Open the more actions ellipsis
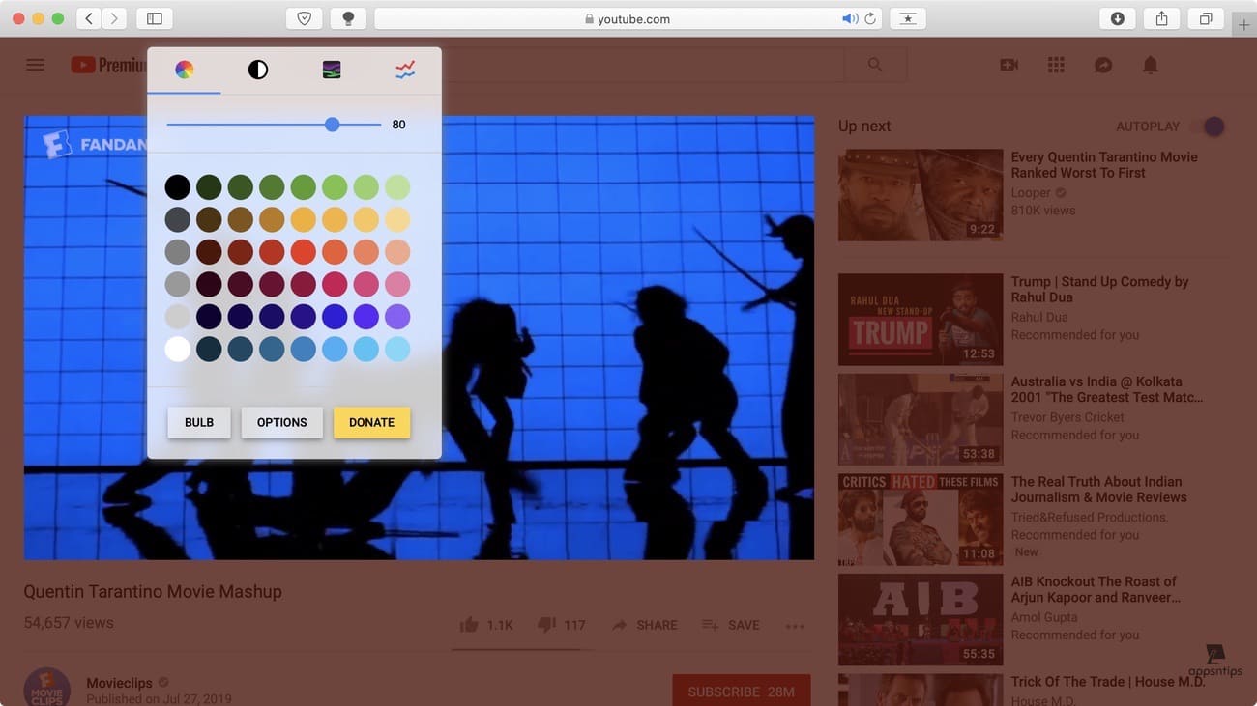1257x706 pixels. click(795, 626)
